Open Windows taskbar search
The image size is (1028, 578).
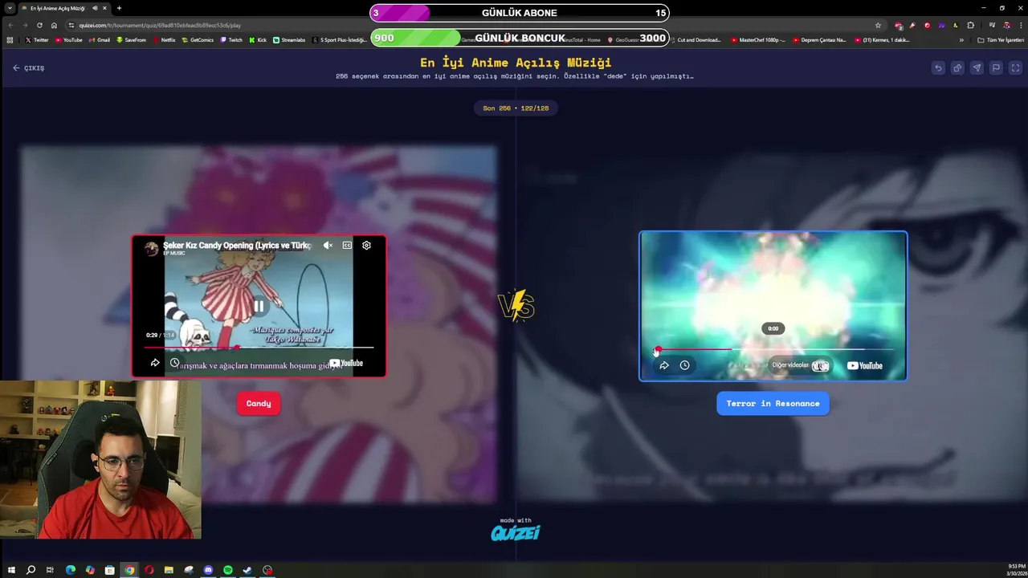click(x=31, y=570)
